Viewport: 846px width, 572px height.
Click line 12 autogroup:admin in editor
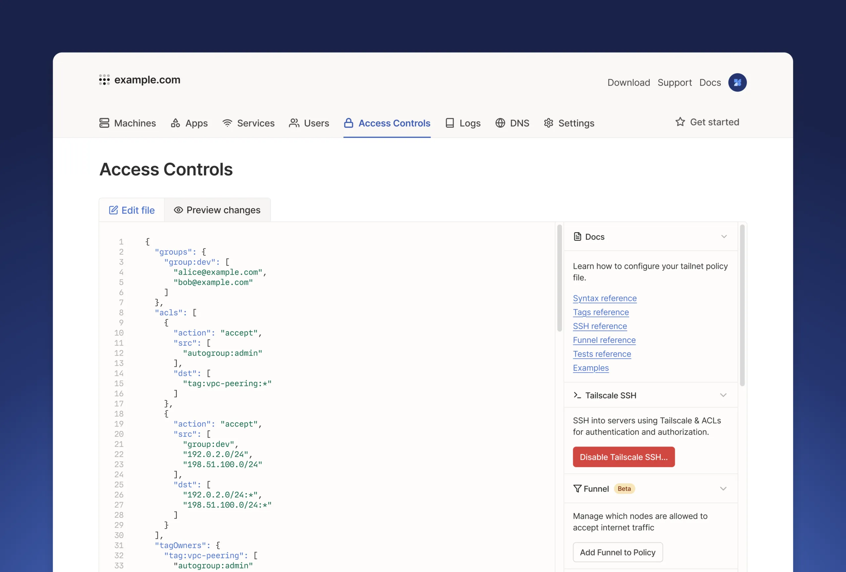(x=222, y=353)
